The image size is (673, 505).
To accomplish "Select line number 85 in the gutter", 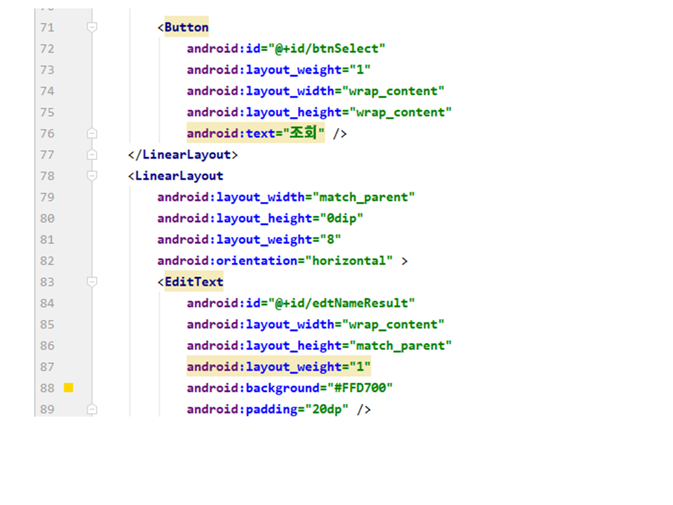I will [x=47, y=324].
